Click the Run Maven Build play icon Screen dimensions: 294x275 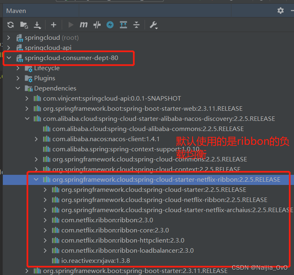pos(71,25)
